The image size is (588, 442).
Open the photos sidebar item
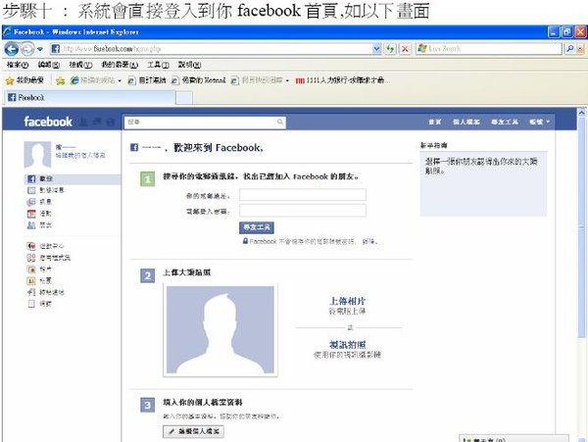[39, 270]
